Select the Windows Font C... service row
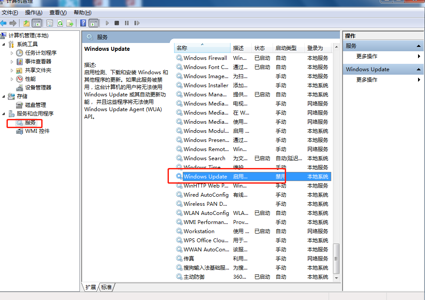Image resolution: width=425 pixels, height=300 pixels. pyautogui.click(x=253, y=67)
